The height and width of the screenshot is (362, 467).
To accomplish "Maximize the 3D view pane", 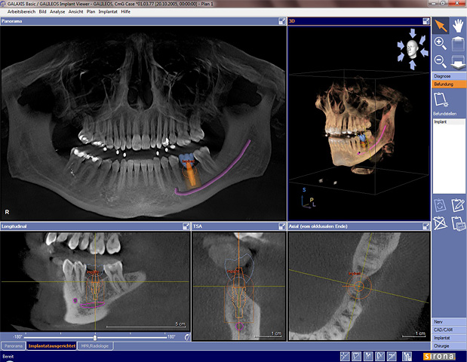I will tap(426, 21).
